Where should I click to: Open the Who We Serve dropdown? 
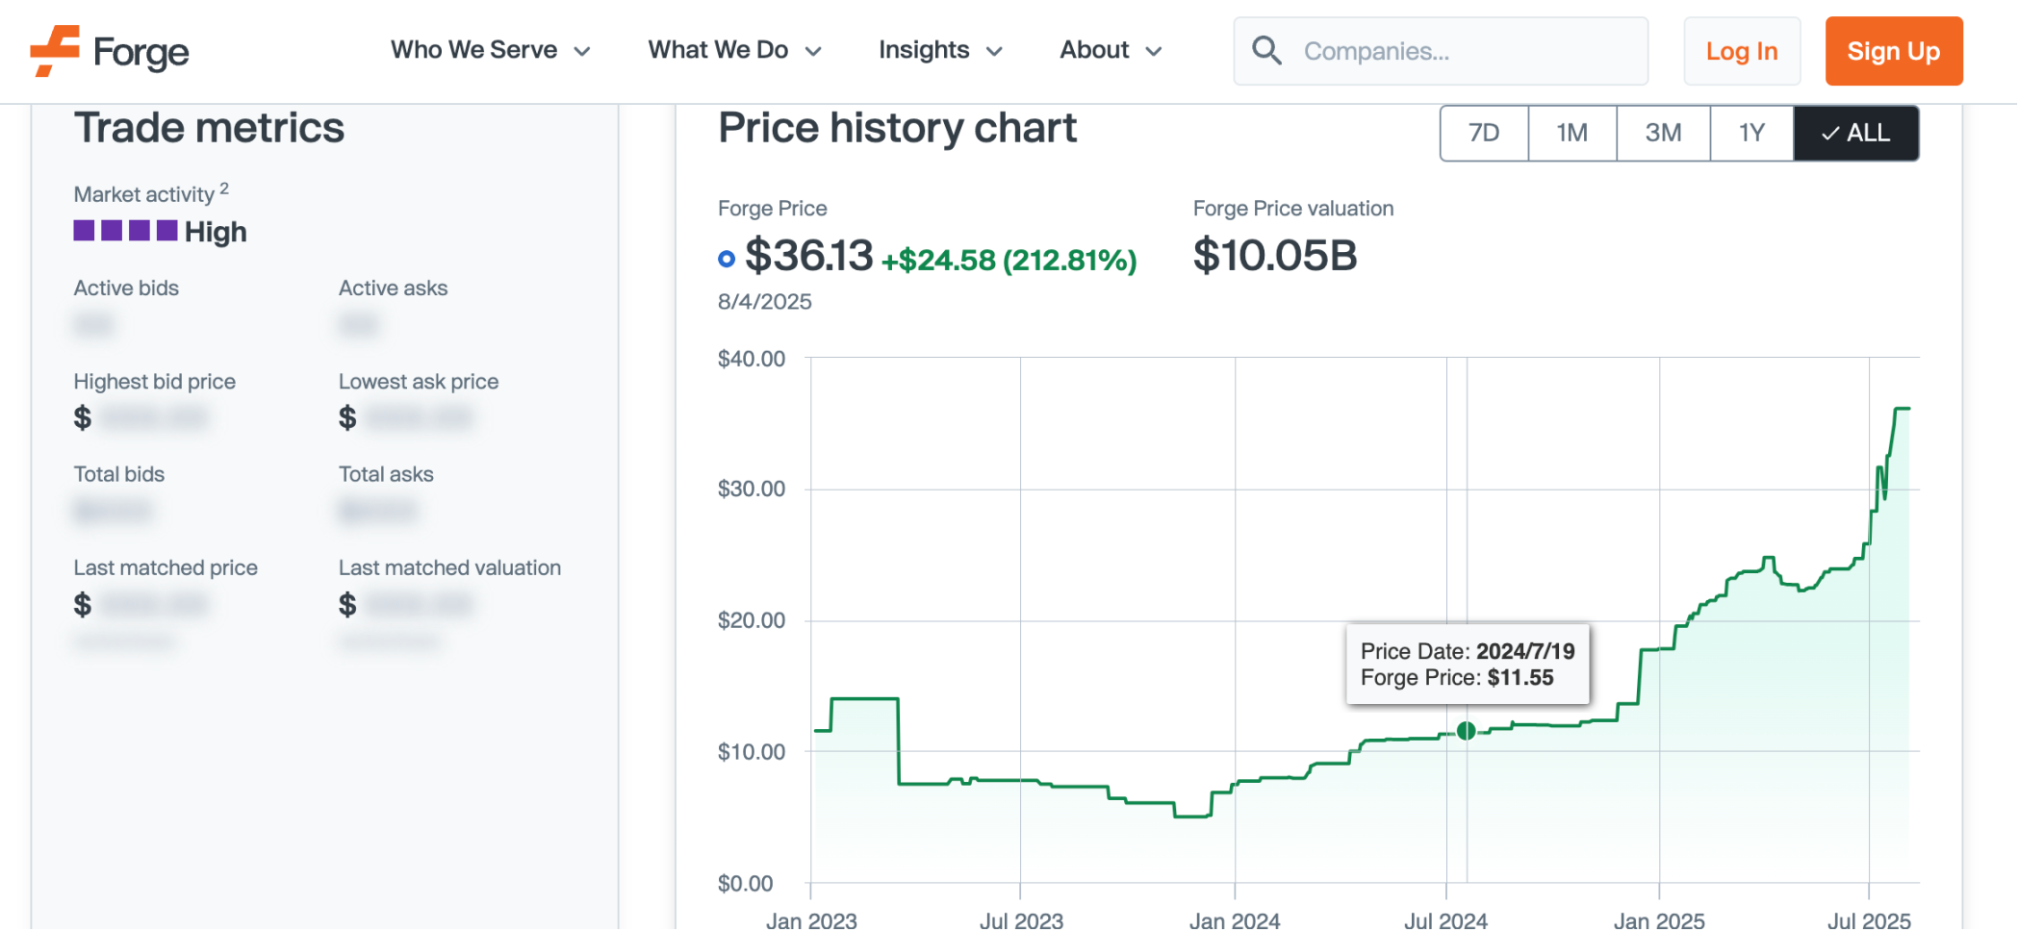[x=491, y=50]
